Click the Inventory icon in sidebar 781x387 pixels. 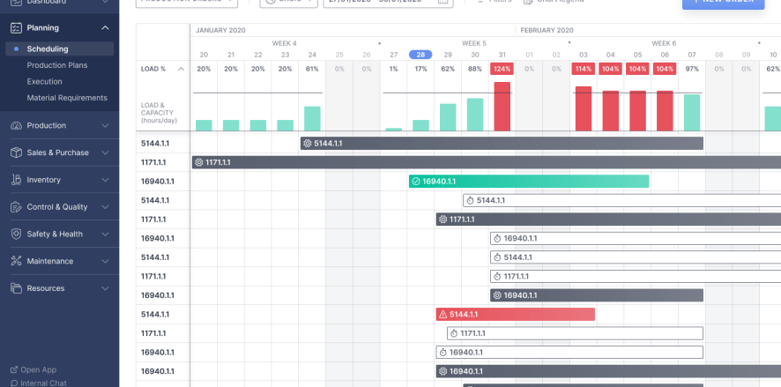tap(15, 180)
